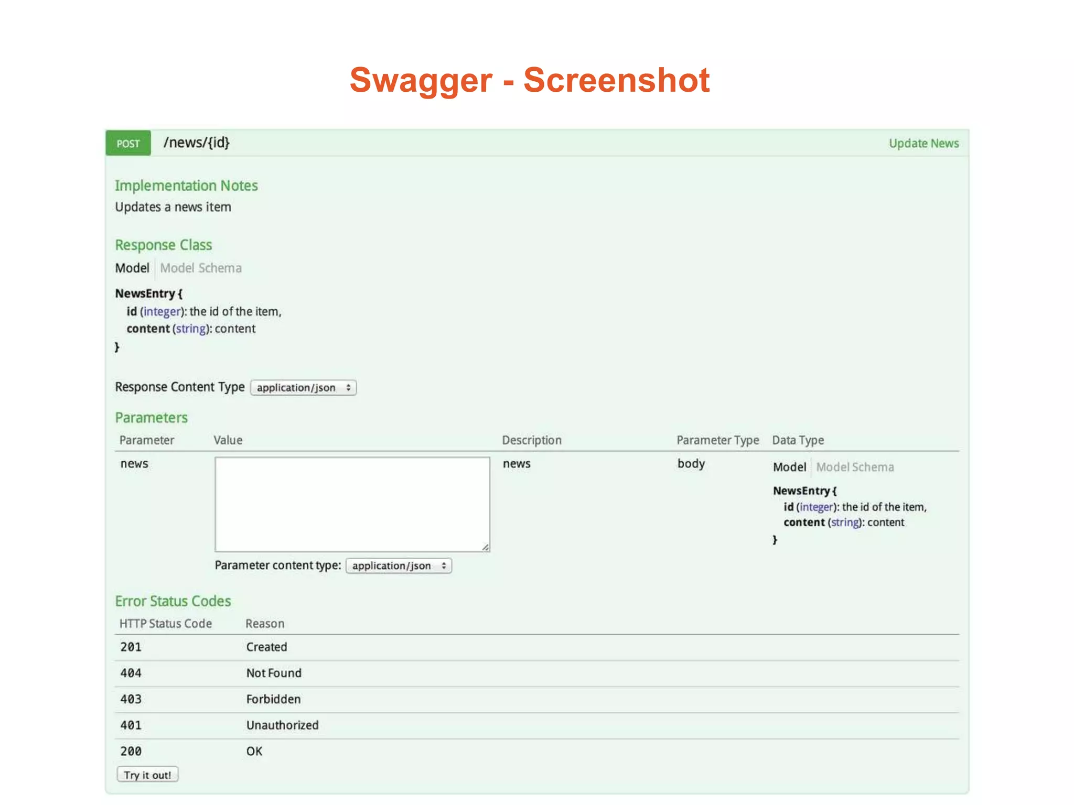1074x805 pixels.
Task: Click status code 200 row
Action: [x=537, y=752]
